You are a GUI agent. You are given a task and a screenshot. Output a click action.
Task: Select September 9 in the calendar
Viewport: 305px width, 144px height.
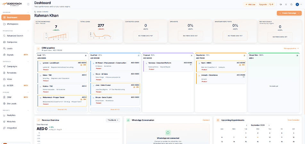tap(258, 137)
